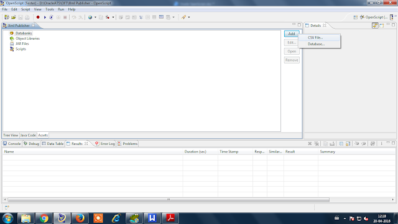Viewport: 398px width, 224px height.
Task: Open the dropdown beside the breakpoint icon
Action: [113, 17]
